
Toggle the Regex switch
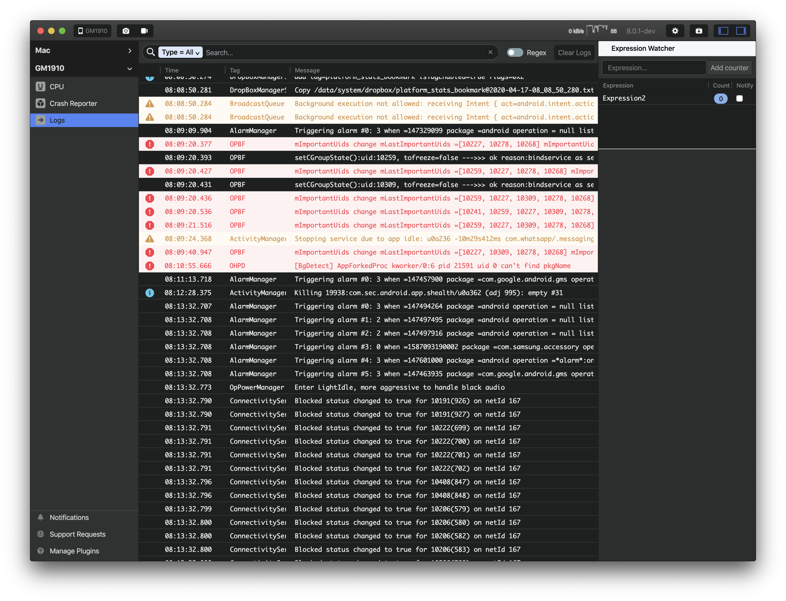pyautogui.click(x=515, y=53)
